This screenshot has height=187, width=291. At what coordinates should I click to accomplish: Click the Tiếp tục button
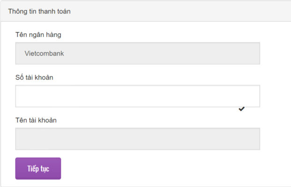[38, 168]
